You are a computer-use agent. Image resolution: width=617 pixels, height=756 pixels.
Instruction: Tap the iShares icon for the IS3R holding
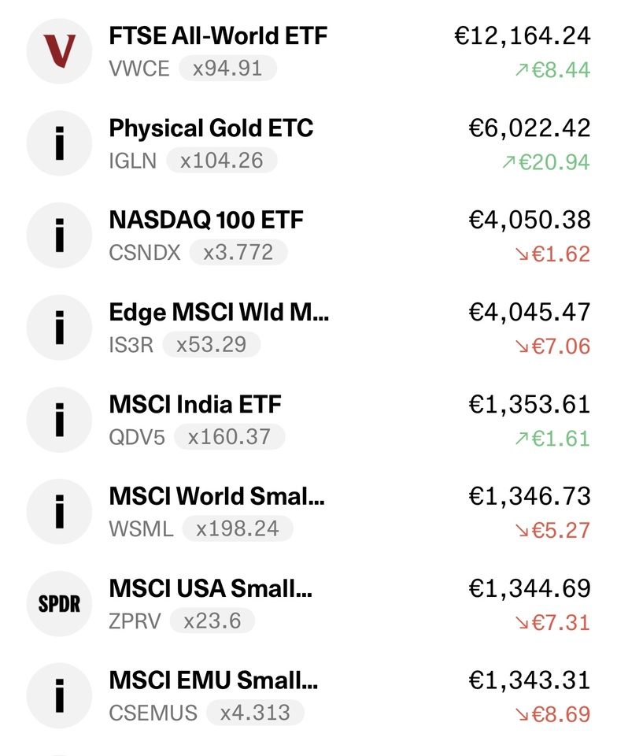pos(59,328)
